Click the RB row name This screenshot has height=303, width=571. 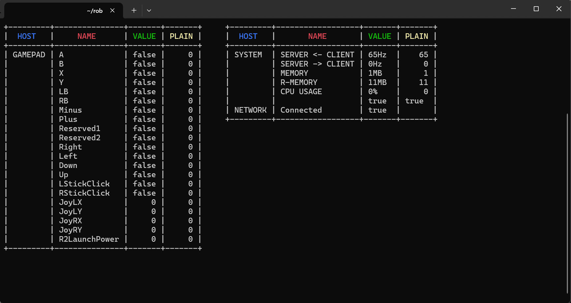coord(63,101)
